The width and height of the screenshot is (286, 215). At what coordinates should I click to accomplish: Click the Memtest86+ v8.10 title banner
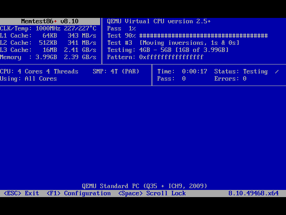tap(50, 21)
